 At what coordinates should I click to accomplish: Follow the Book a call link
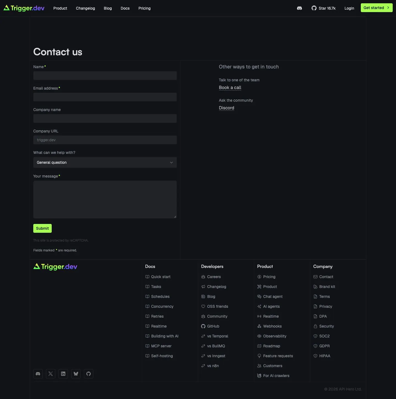(x=230, y=87)
